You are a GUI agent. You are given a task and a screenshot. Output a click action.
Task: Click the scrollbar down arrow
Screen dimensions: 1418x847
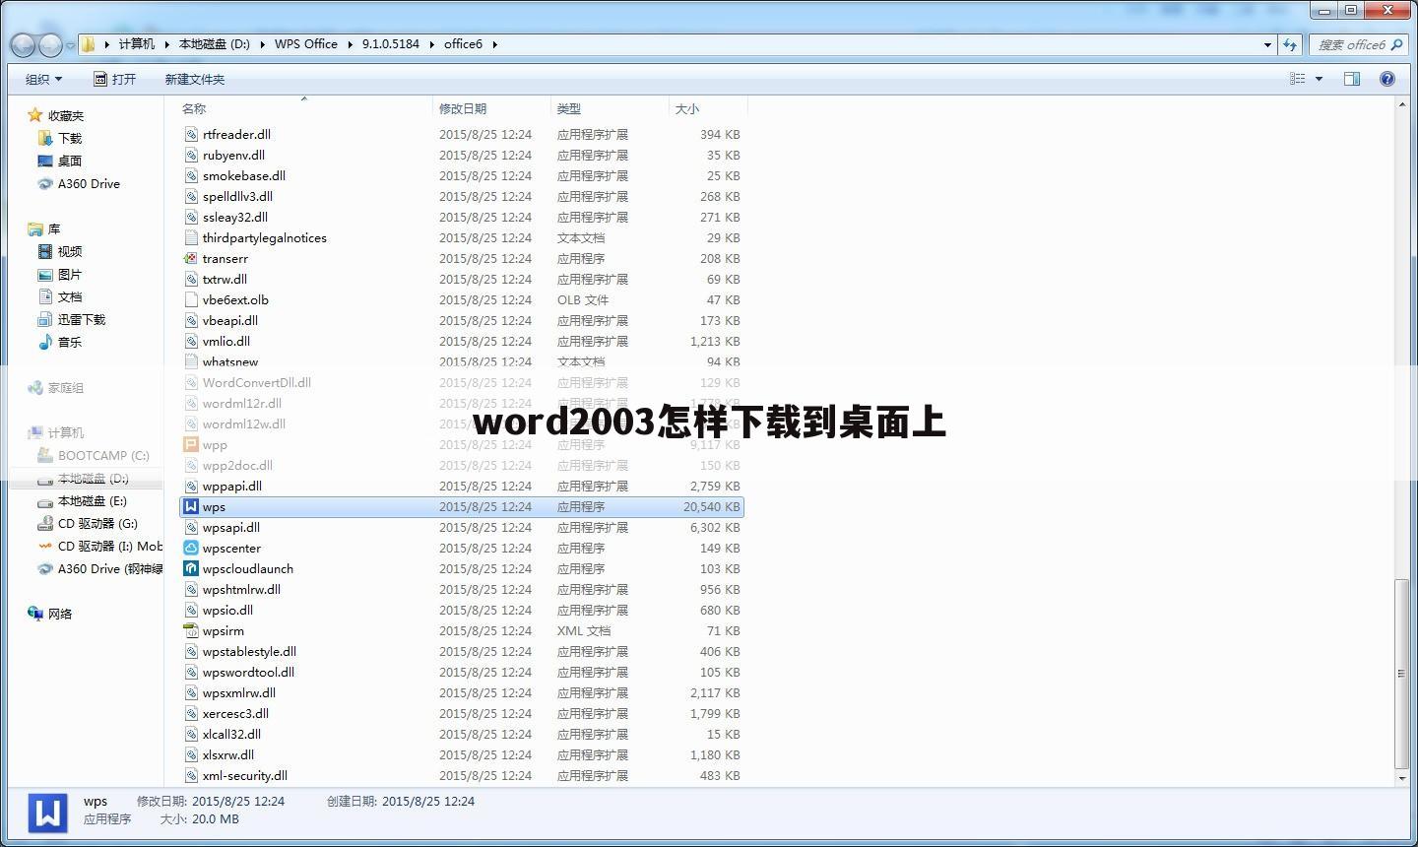coord(1402,778)
